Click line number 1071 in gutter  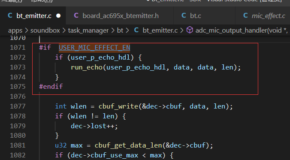point(18,48)
